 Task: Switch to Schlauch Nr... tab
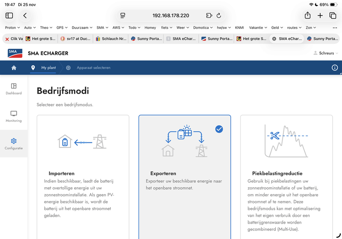[x=111, y=39]
